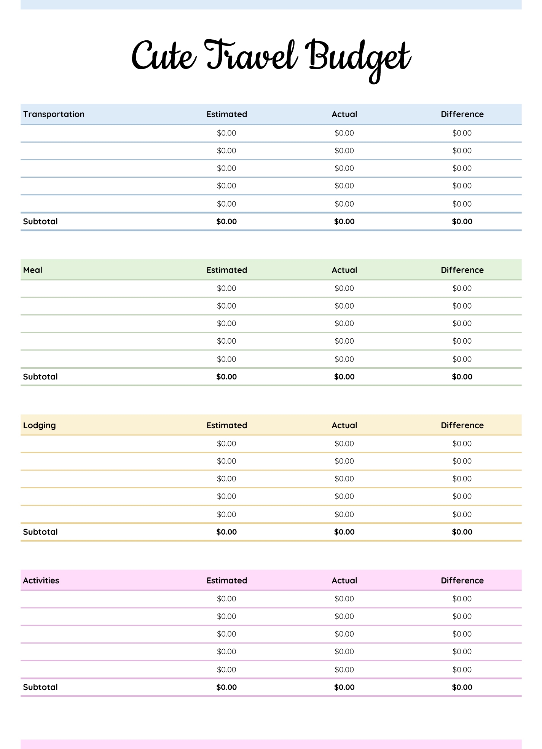Click Estimated header in Transportation table
Image resolution: width=542 pixels, height=749 pixels.
click(226, 114)
